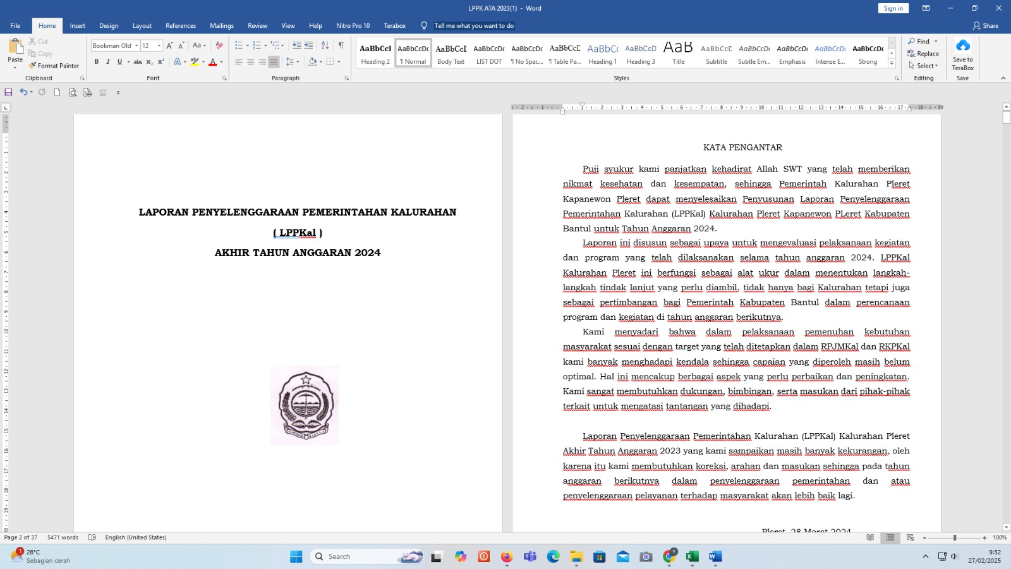
Task: Click Print Preview magnifier icon in Quick Access
Action: point(73,92)
